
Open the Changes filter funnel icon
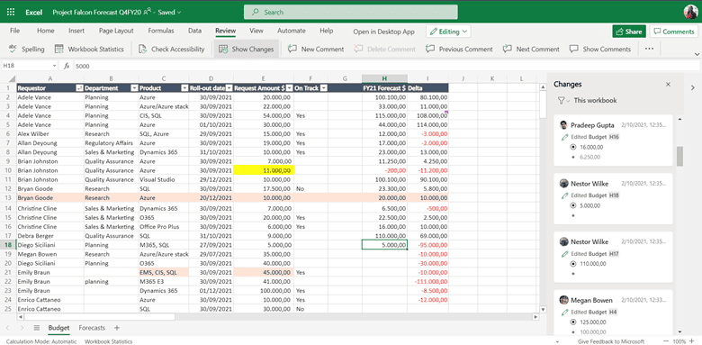(x=562, y=100)
